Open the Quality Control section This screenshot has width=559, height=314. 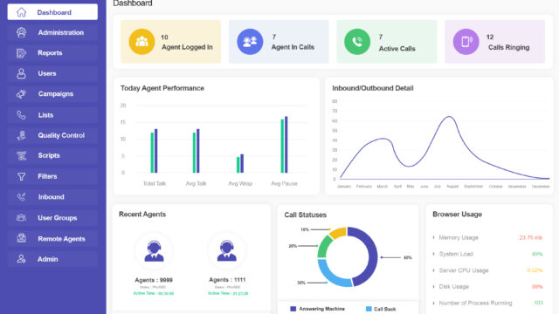click(52, 135)
